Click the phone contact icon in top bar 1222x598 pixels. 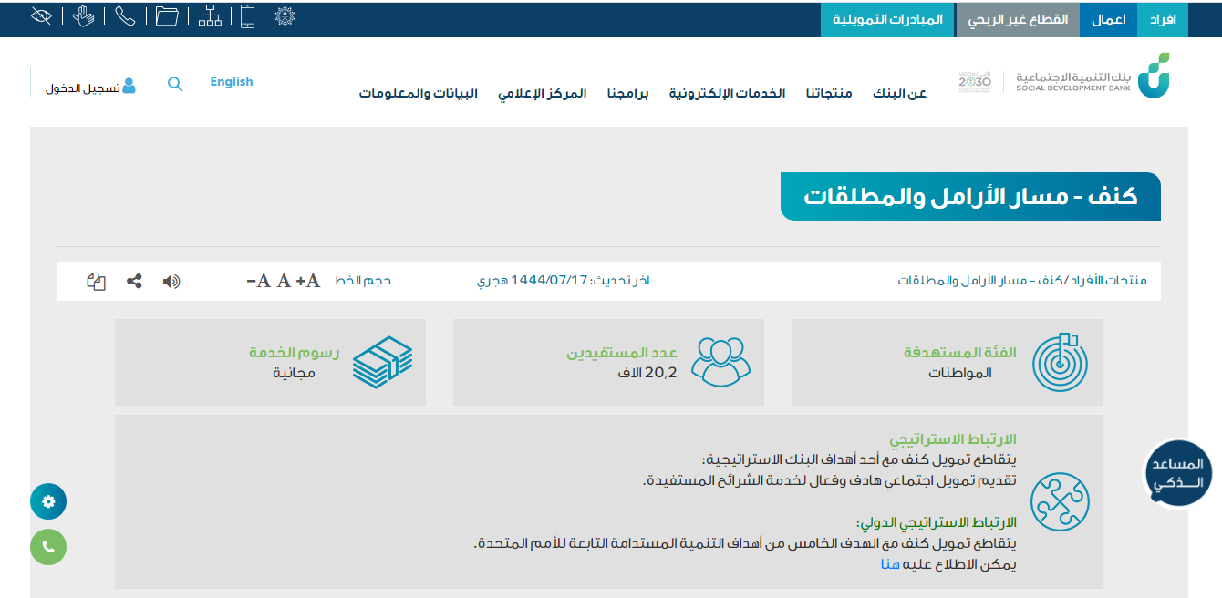click(x=125, y=16)
